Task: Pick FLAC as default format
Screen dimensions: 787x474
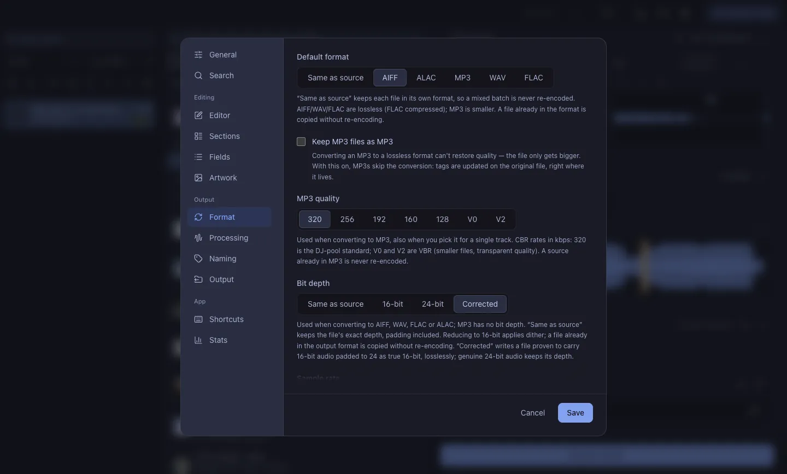Action: 534,78
